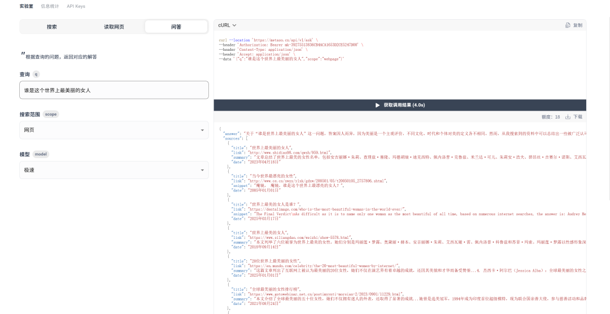
Task: Click the copy icon beside 复制
Action: (x=568, y=25)
